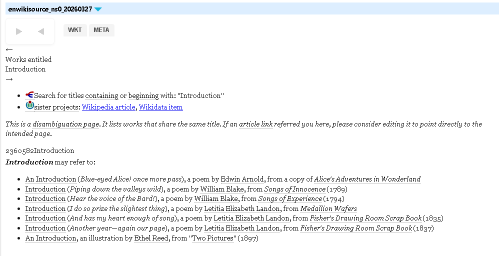The width and height of the screenshot is (502, 256).
Task: Open An Introduction illustration entry link
Action: (50, 238)
